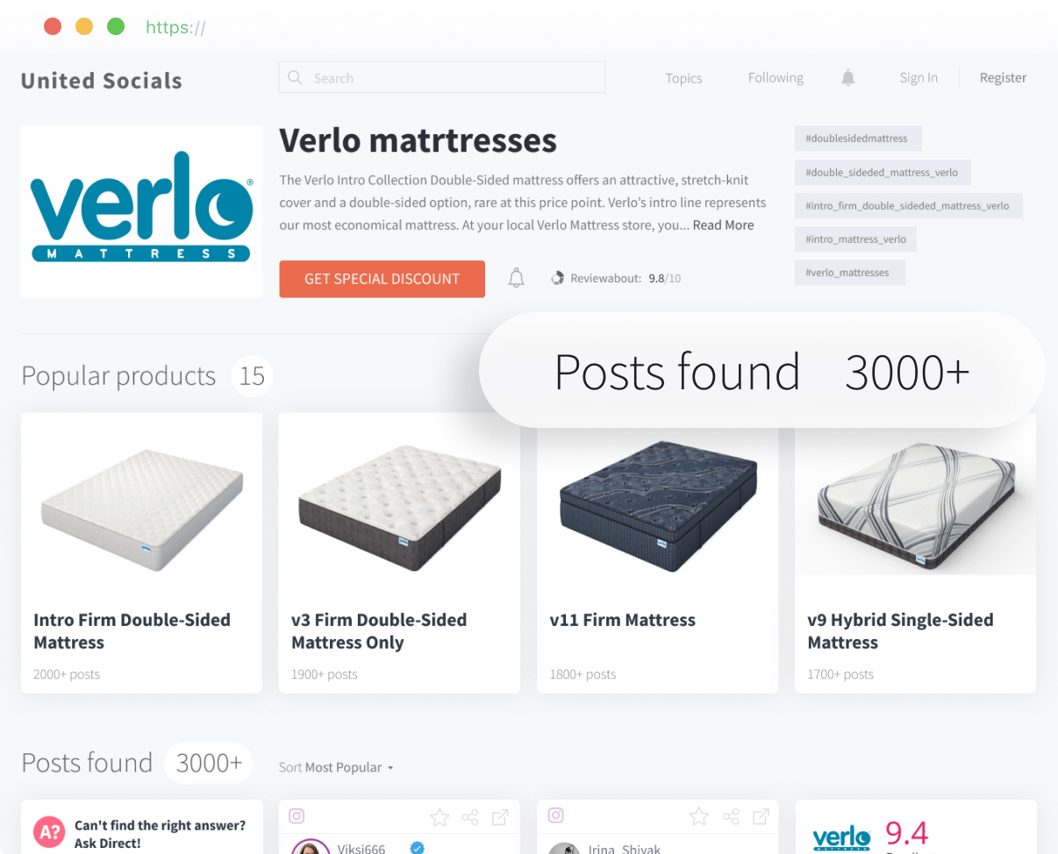The height and width of the screenshot is (854, 1058).
Task: Expand the description with Read More
Action: (723, 225)
